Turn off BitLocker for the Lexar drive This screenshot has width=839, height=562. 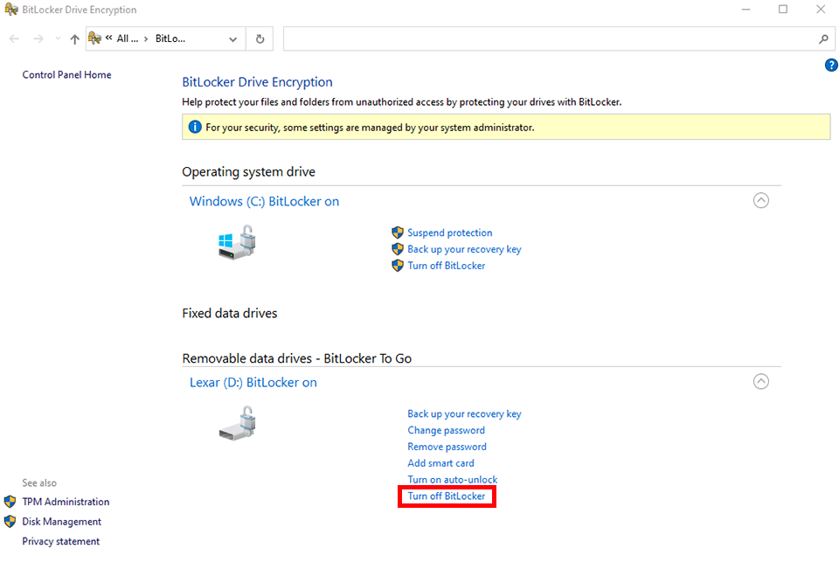[x=447, y=496]
